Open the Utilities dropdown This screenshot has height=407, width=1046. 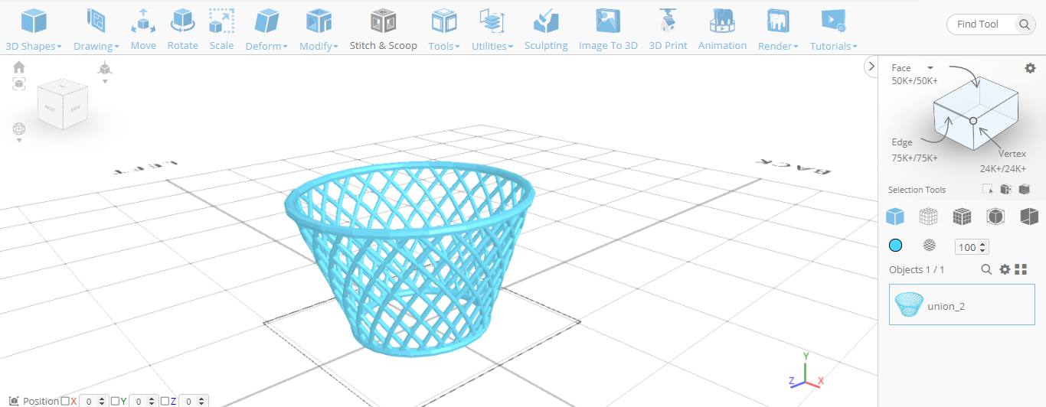pyautogui.click(x=492, y=29)
